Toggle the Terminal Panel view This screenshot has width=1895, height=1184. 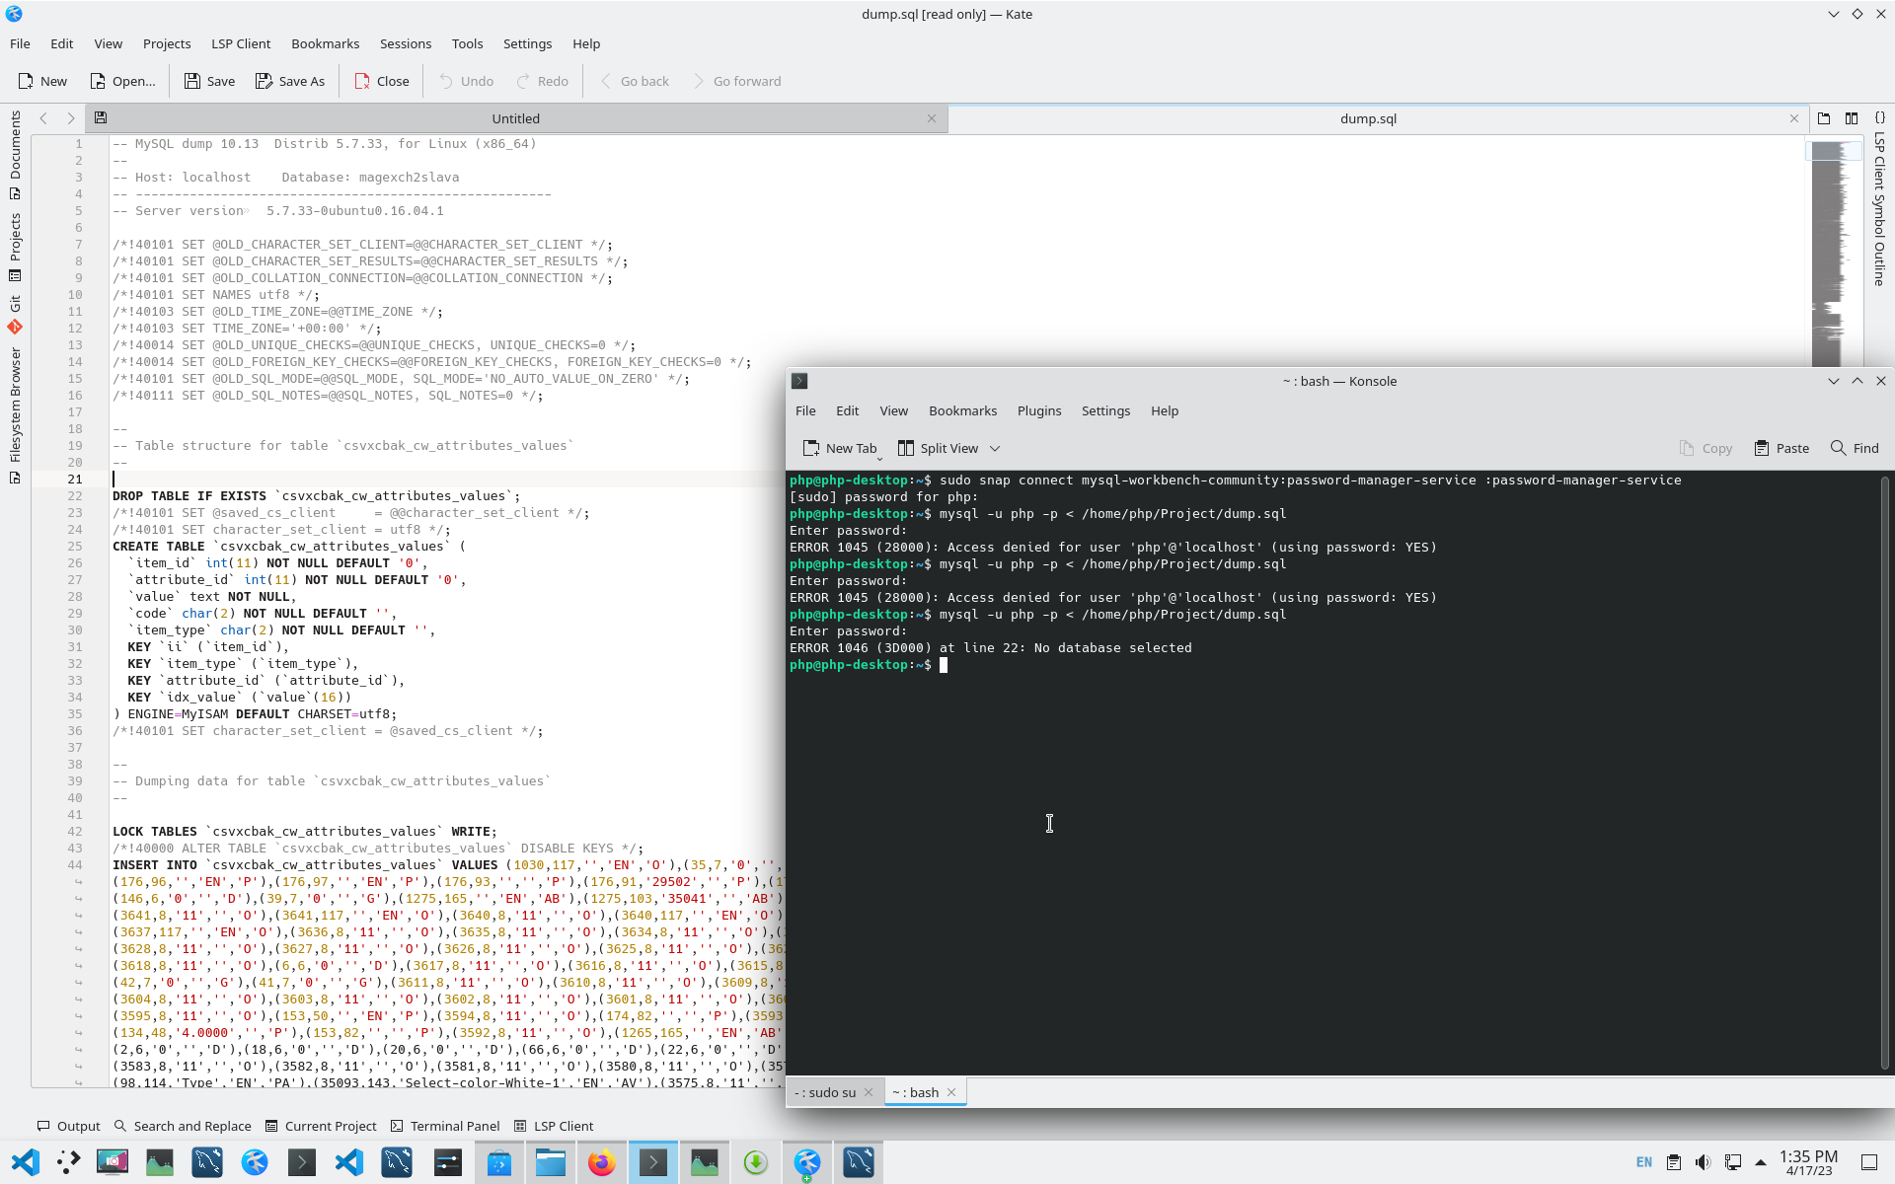click(444, 1126)
